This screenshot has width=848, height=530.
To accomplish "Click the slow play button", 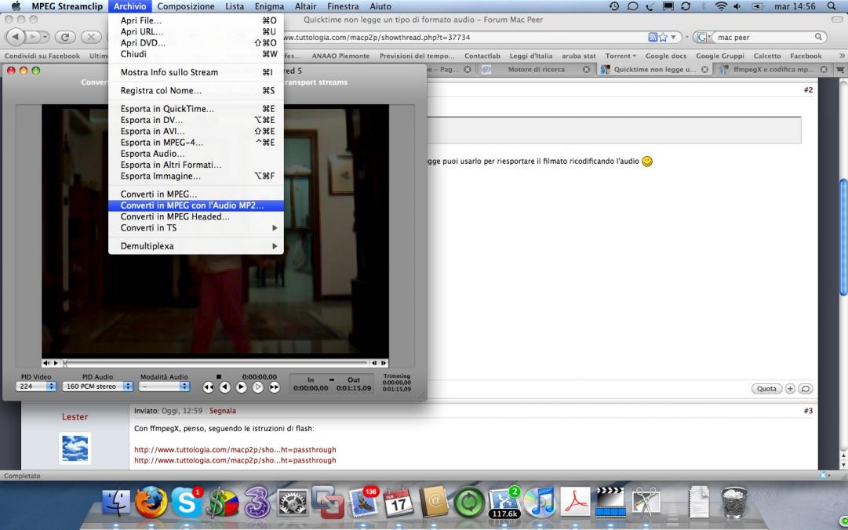I will 258,387.
